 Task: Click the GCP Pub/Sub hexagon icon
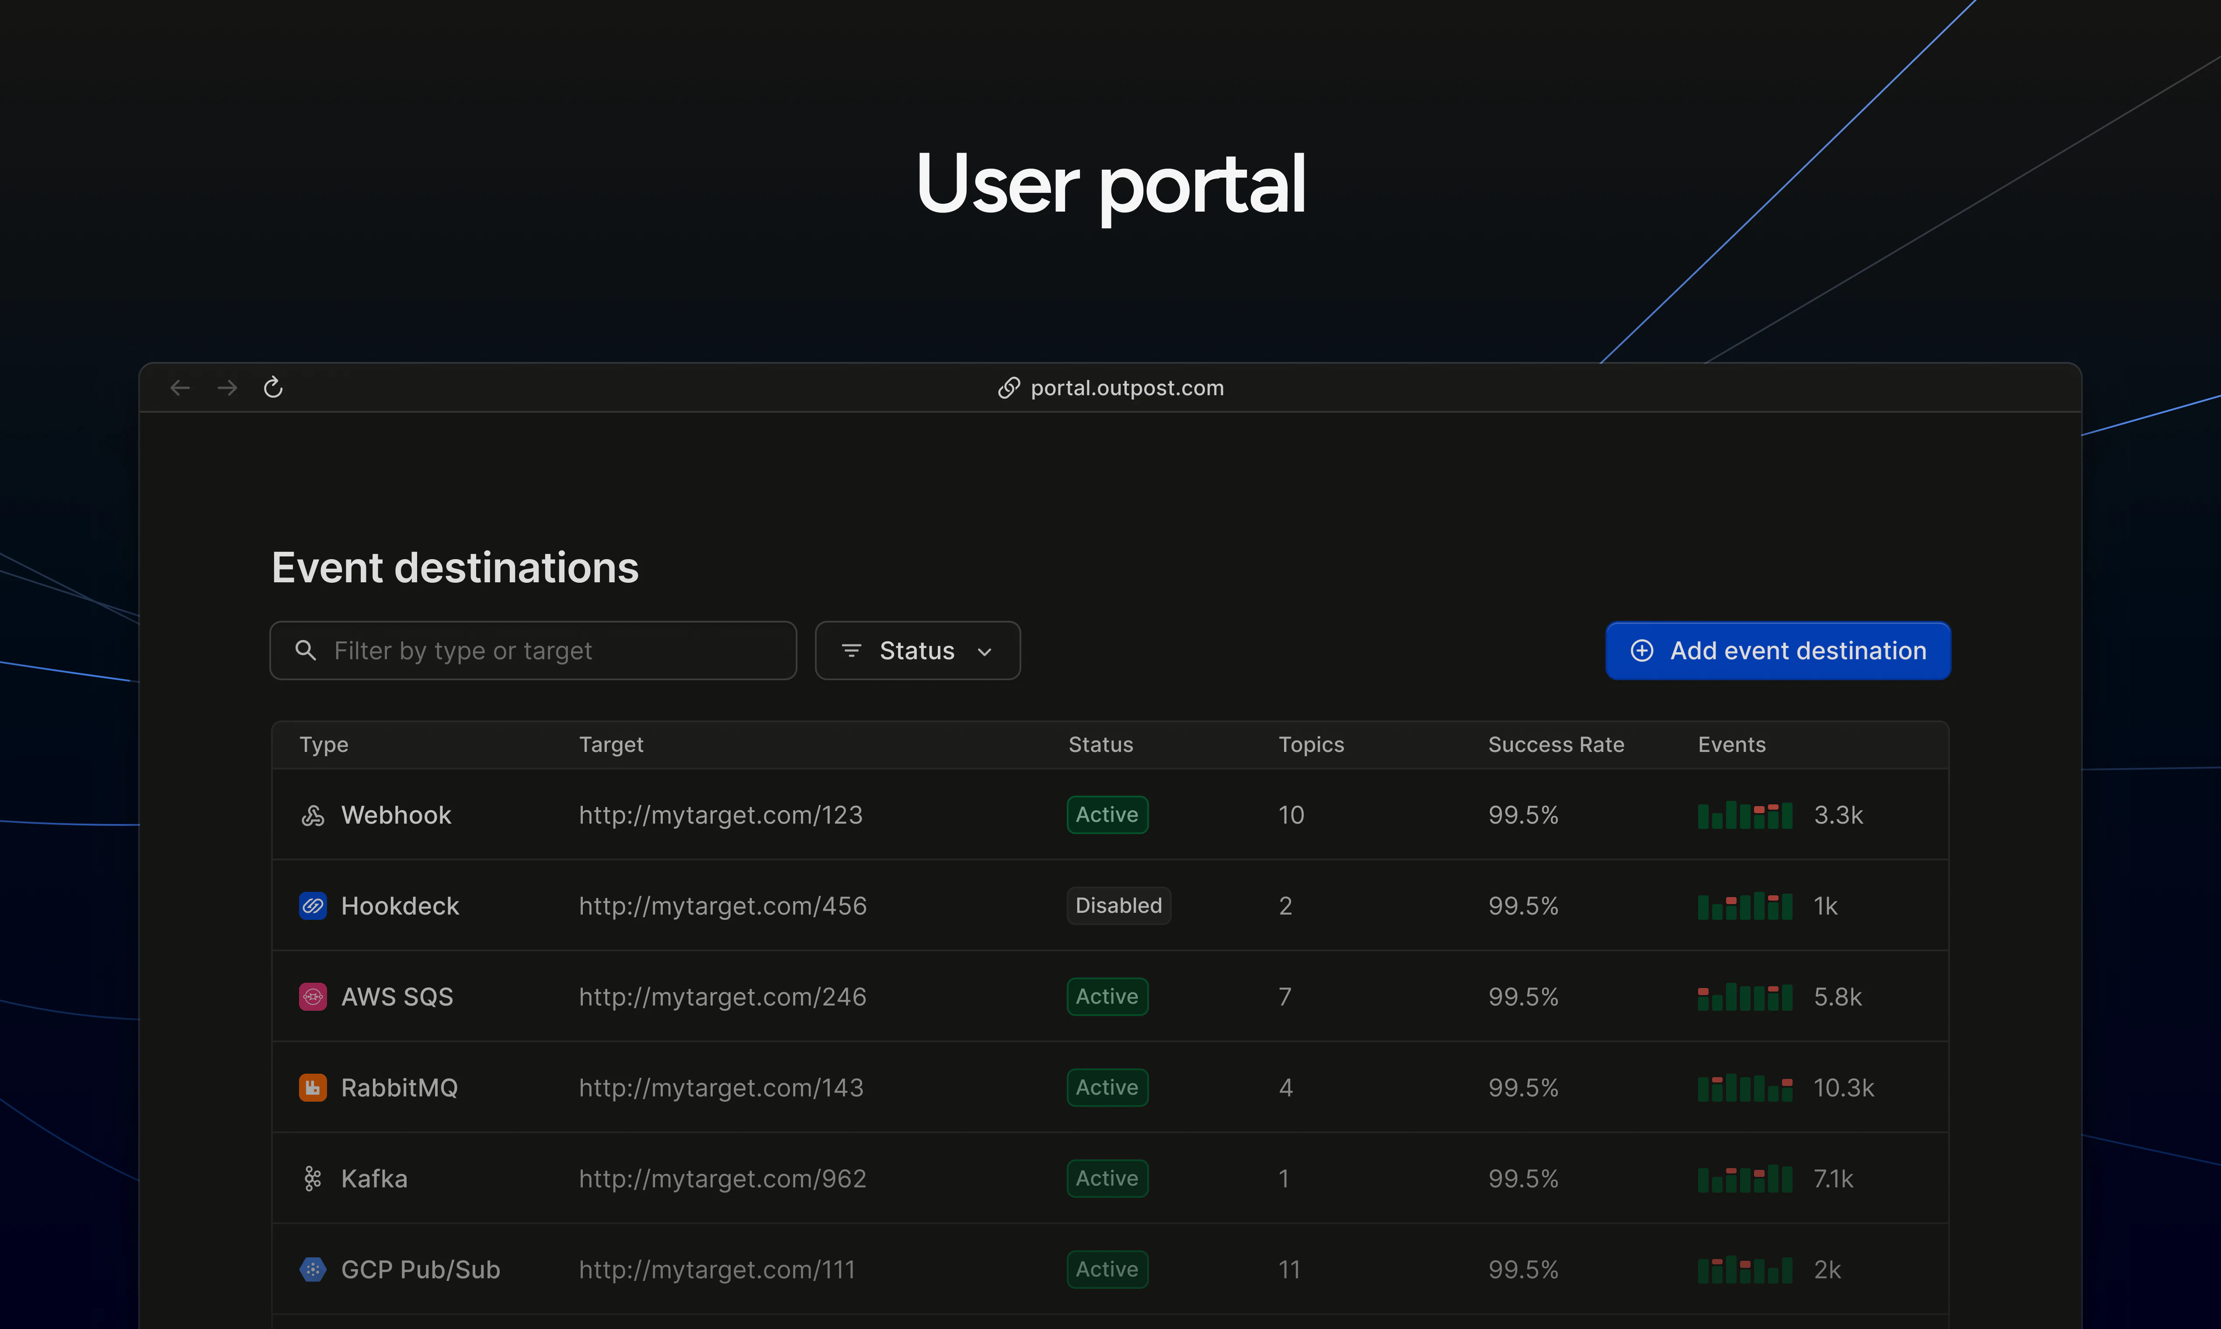[313, 1270]
